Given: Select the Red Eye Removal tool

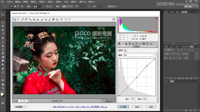Looking at the screenshot, I should tap(46, 20).
